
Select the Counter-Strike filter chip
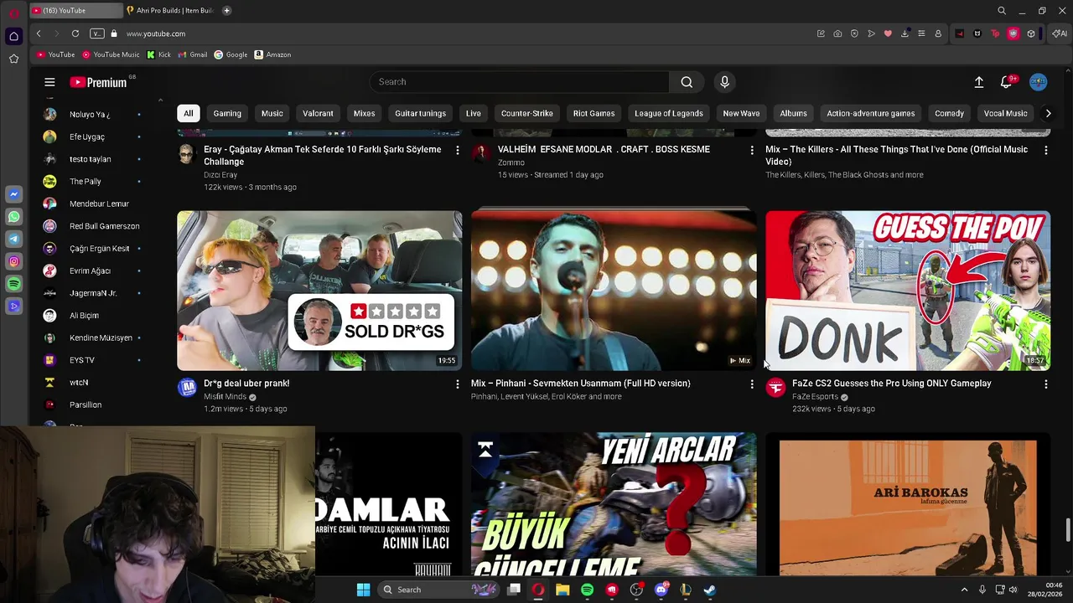(527, 113)
